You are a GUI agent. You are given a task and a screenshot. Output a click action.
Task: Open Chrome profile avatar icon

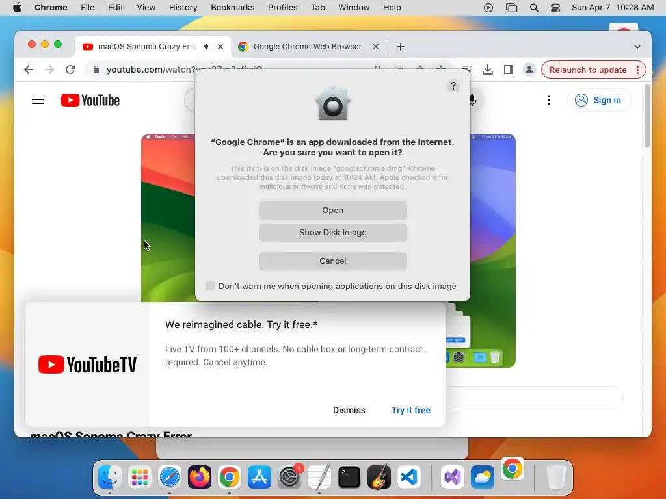click(529, 70)
